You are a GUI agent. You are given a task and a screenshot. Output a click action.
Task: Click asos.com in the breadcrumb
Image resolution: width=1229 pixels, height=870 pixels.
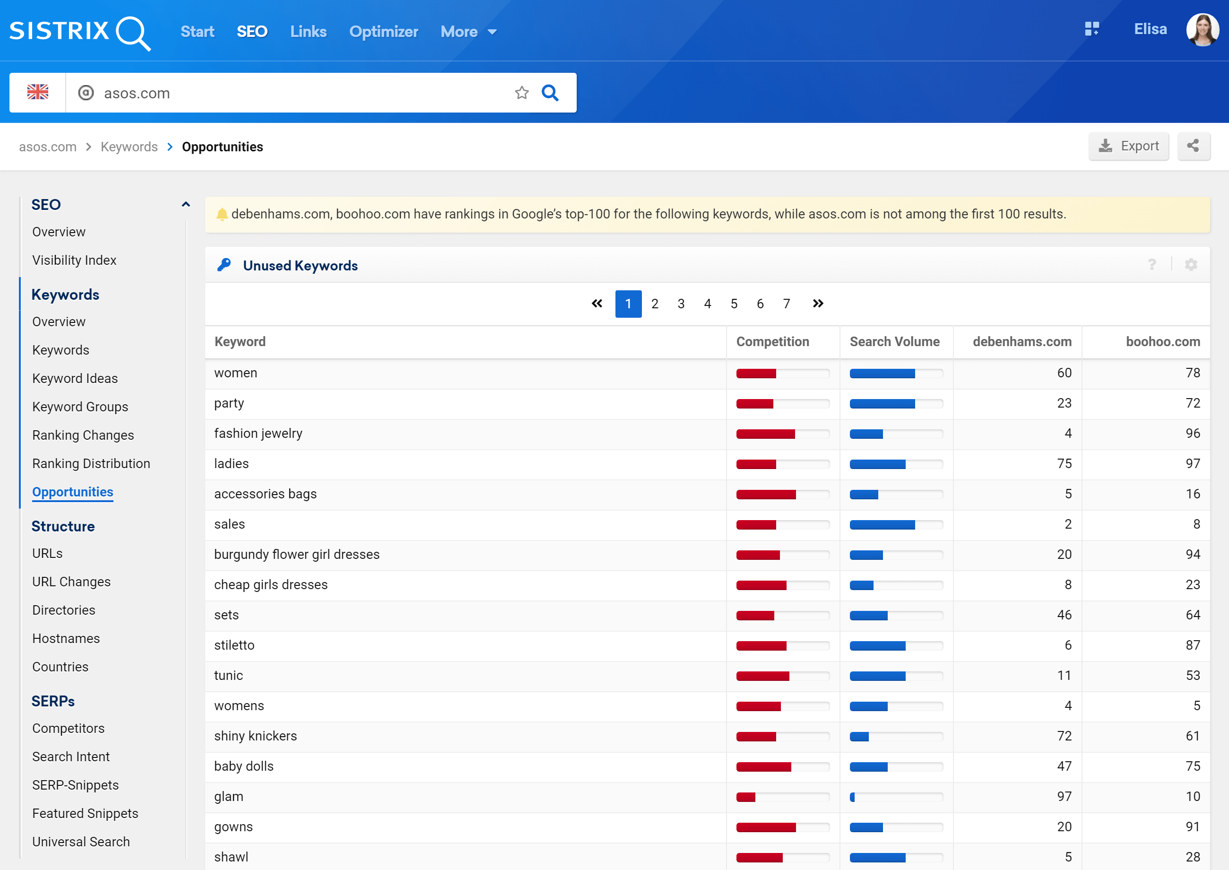(48, 147)
